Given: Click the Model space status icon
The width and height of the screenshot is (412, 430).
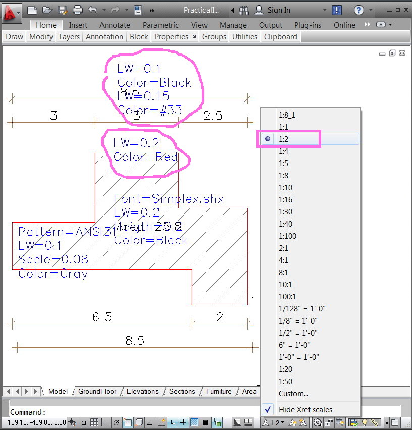Looking at the screenshot, I should [x=237, y=422].
